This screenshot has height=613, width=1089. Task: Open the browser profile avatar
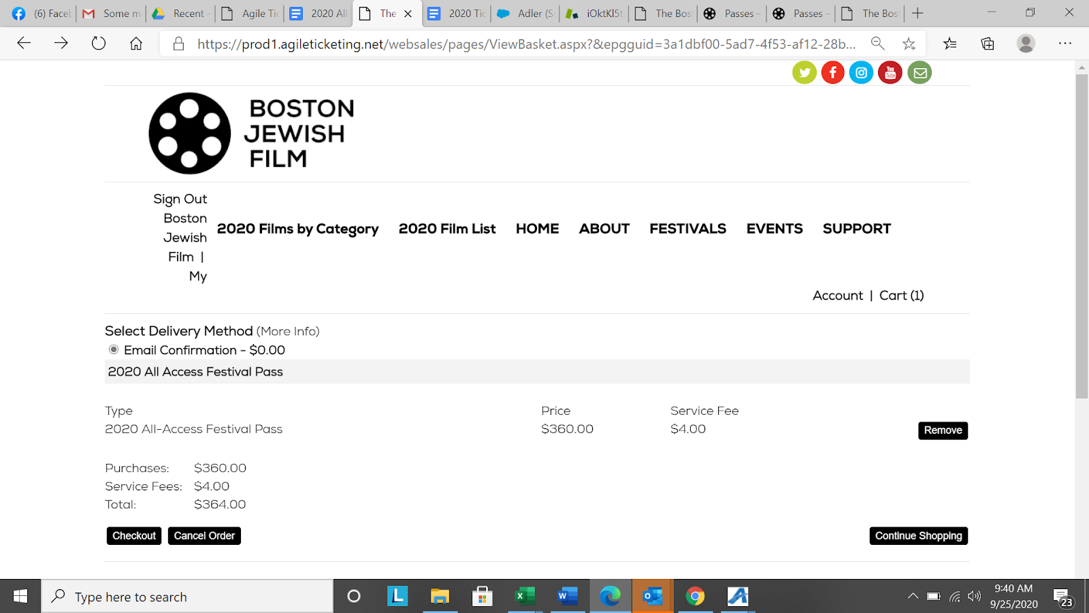(1026, 44)
